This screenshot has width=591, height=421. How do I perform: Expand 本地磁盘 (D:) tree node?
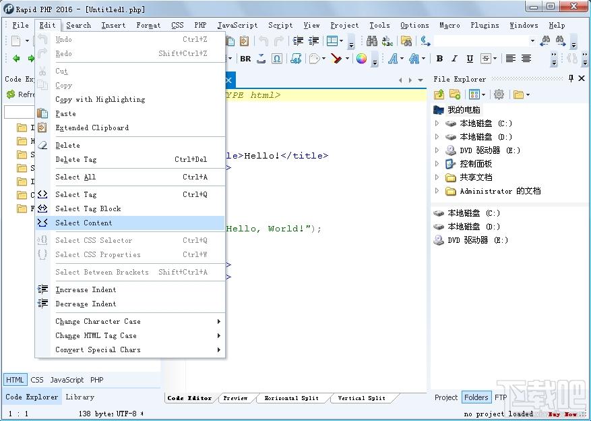pos(437,136)
